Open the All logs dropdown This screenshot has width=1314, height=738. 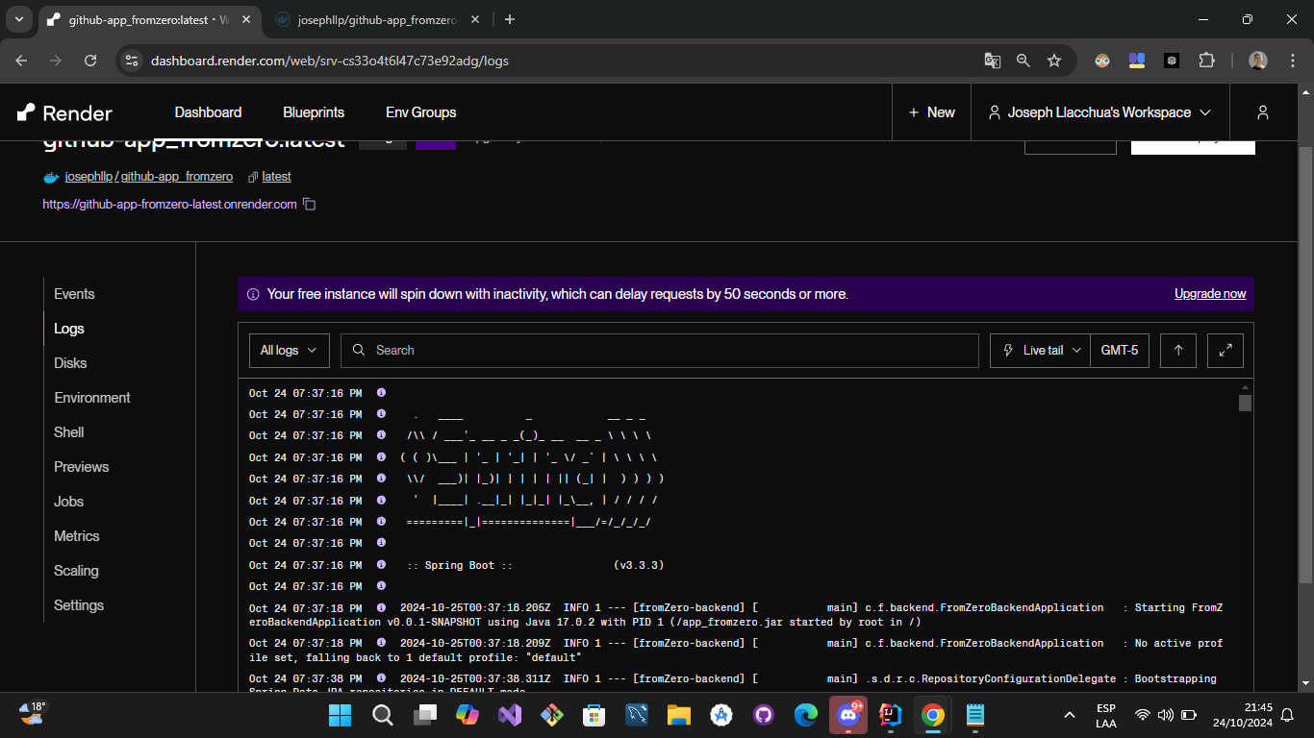pyautogui.click(x=289, y=351)
